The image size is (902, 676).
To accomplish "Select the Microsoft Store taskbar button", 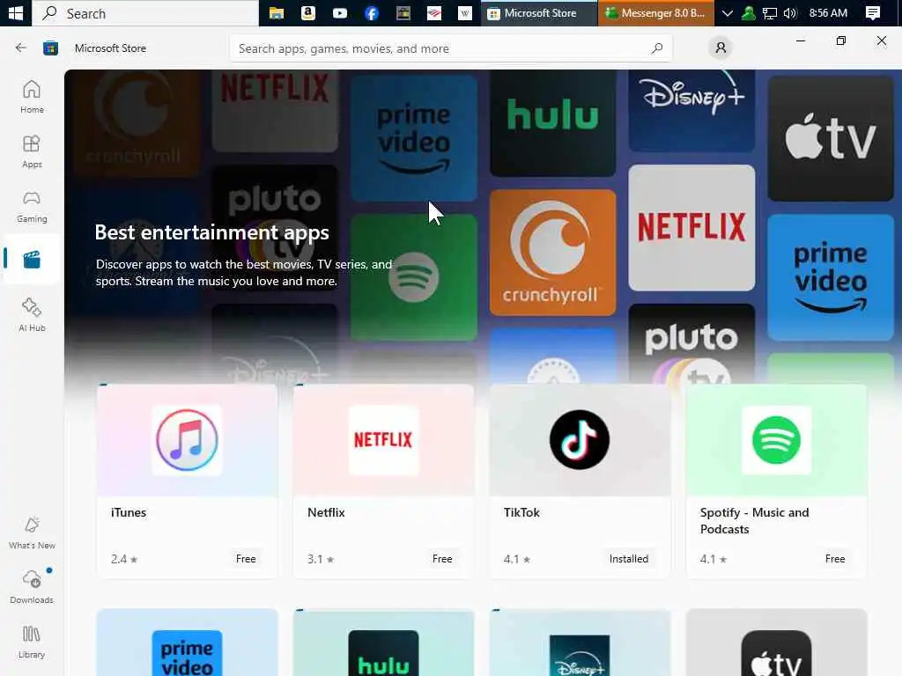I will 539,12.
